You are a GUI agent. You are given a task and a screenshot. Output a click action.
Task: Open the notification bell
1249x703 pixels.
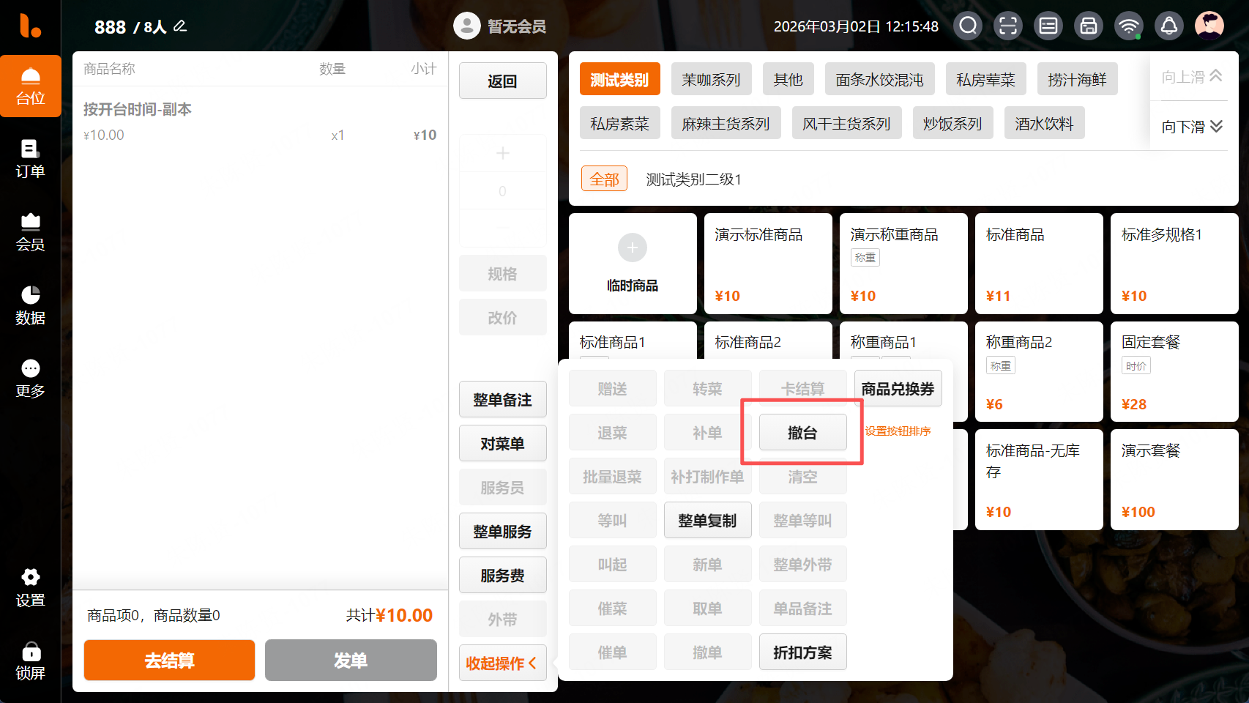[1169, 26]
